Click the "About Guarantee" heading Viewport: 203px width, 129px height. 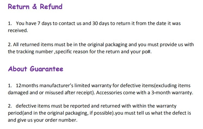(x=36, y=69)
